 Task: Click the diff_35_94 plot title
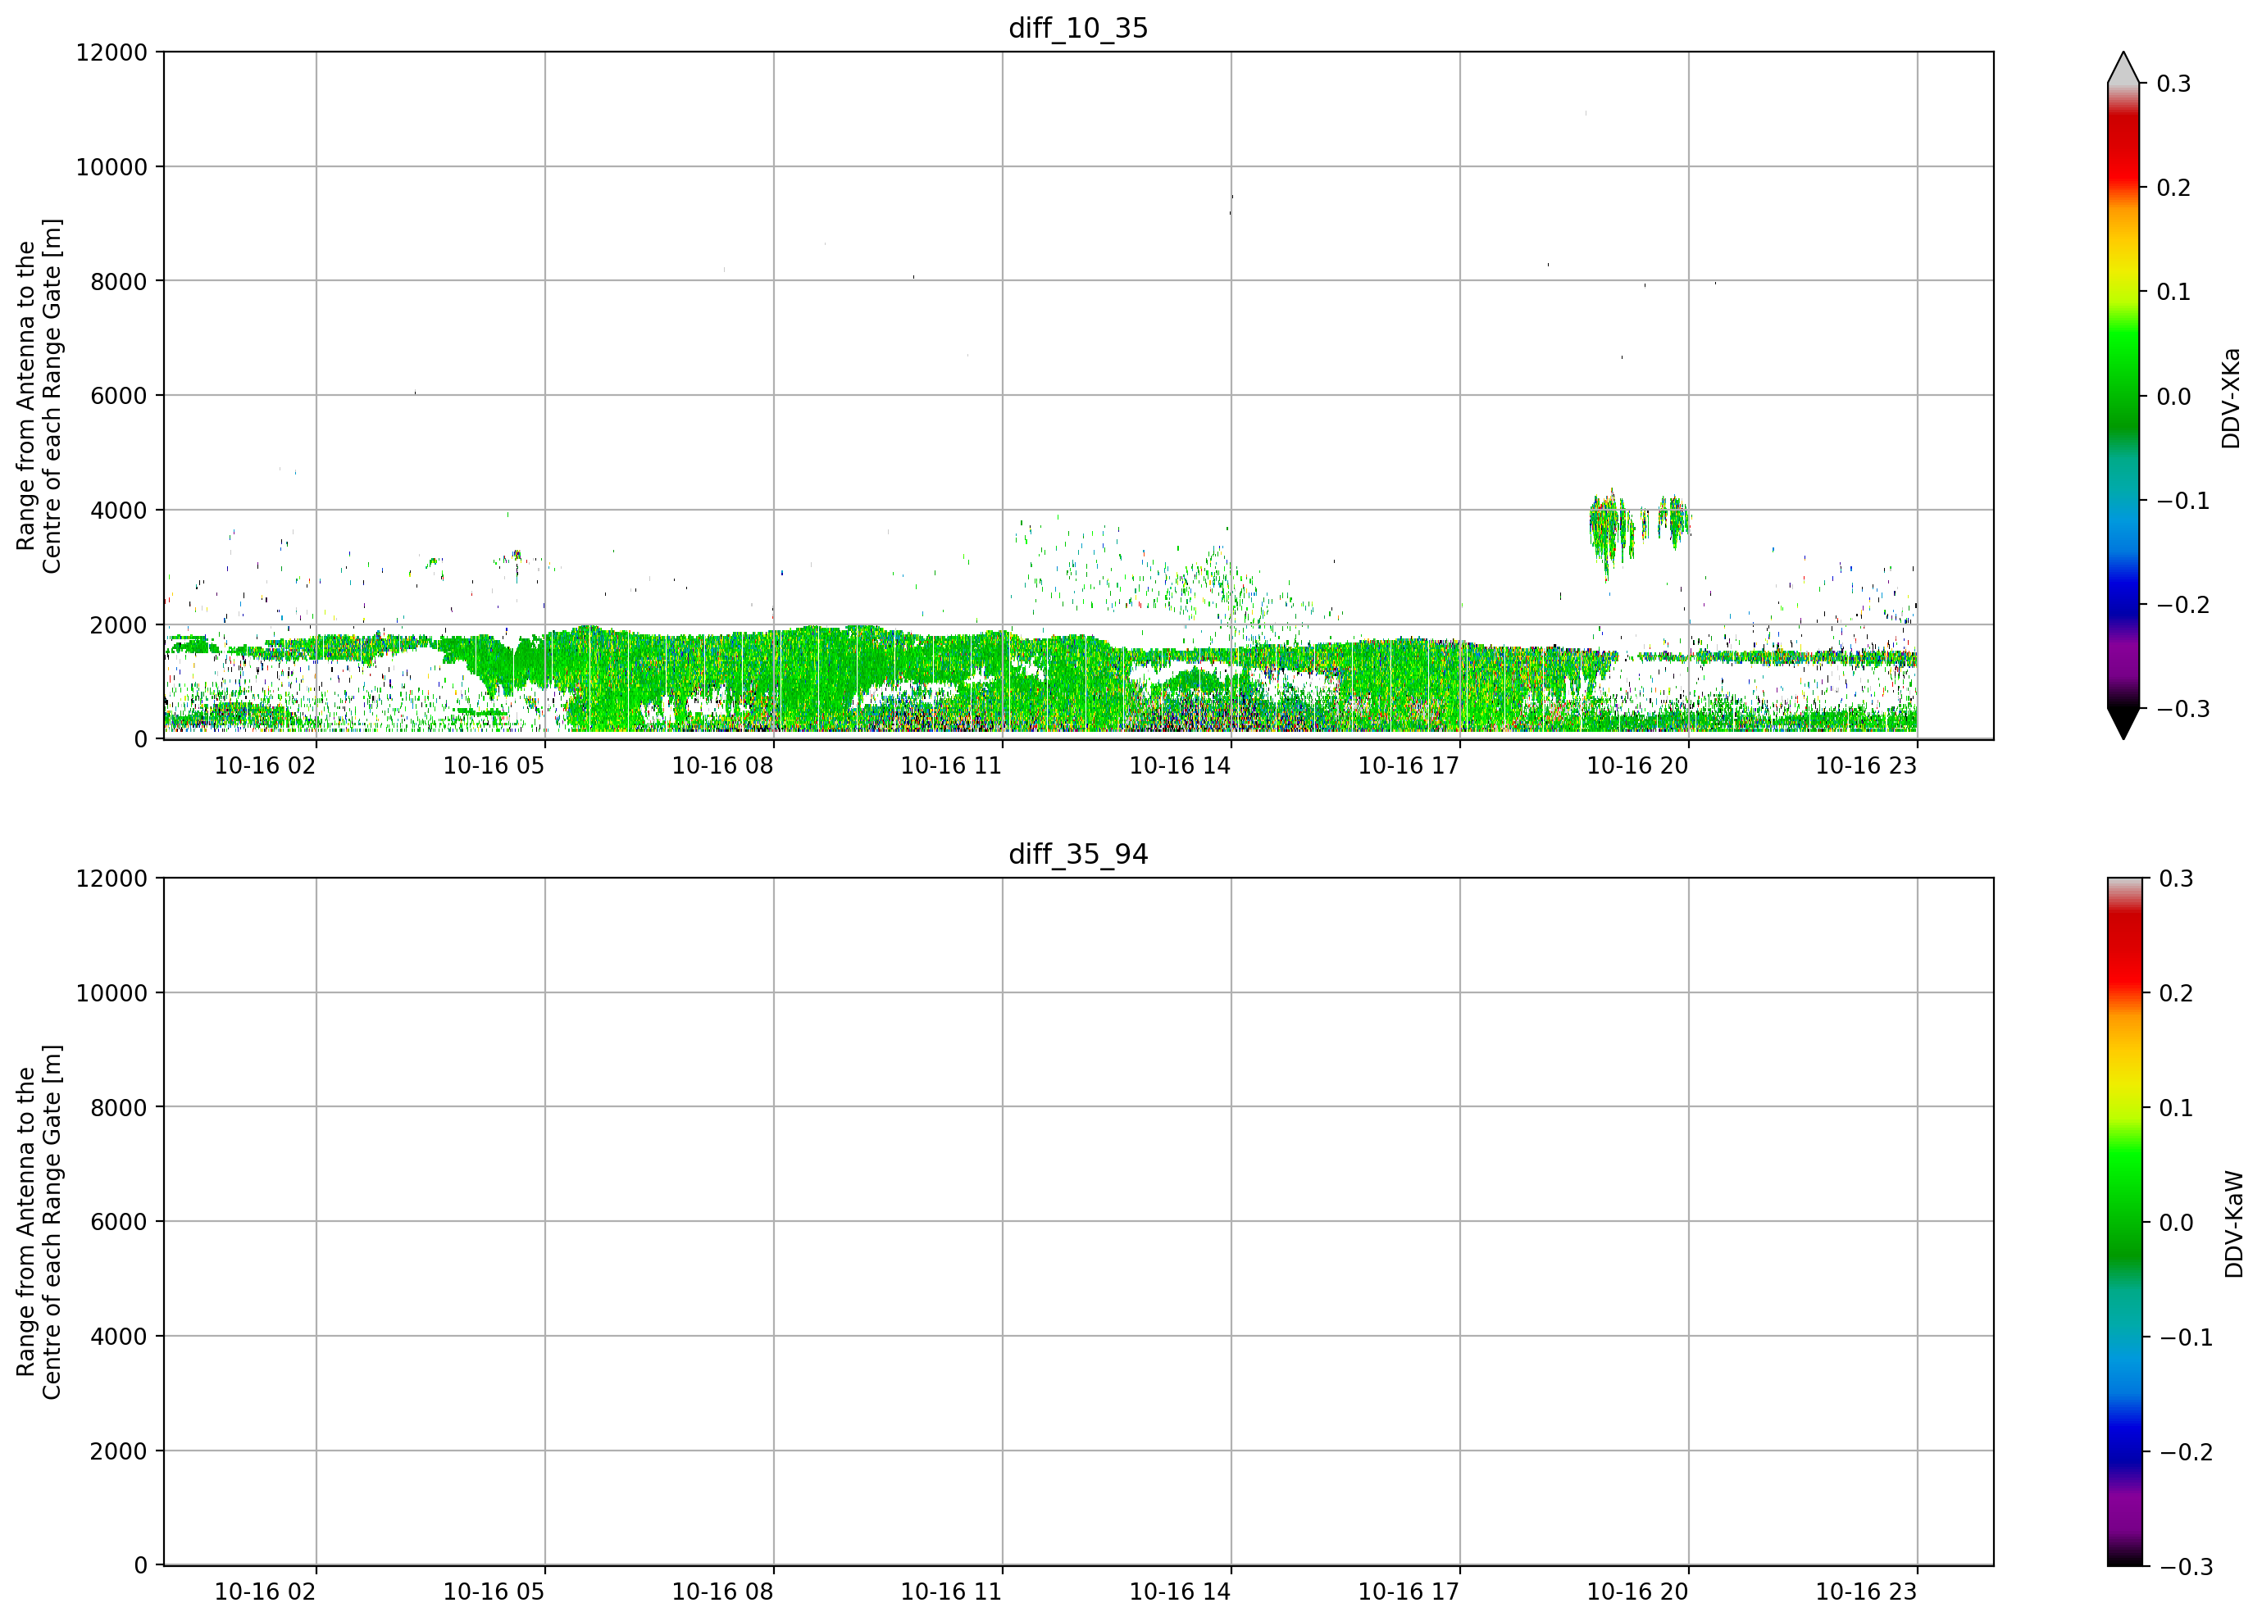click(x=1078, y=855)
